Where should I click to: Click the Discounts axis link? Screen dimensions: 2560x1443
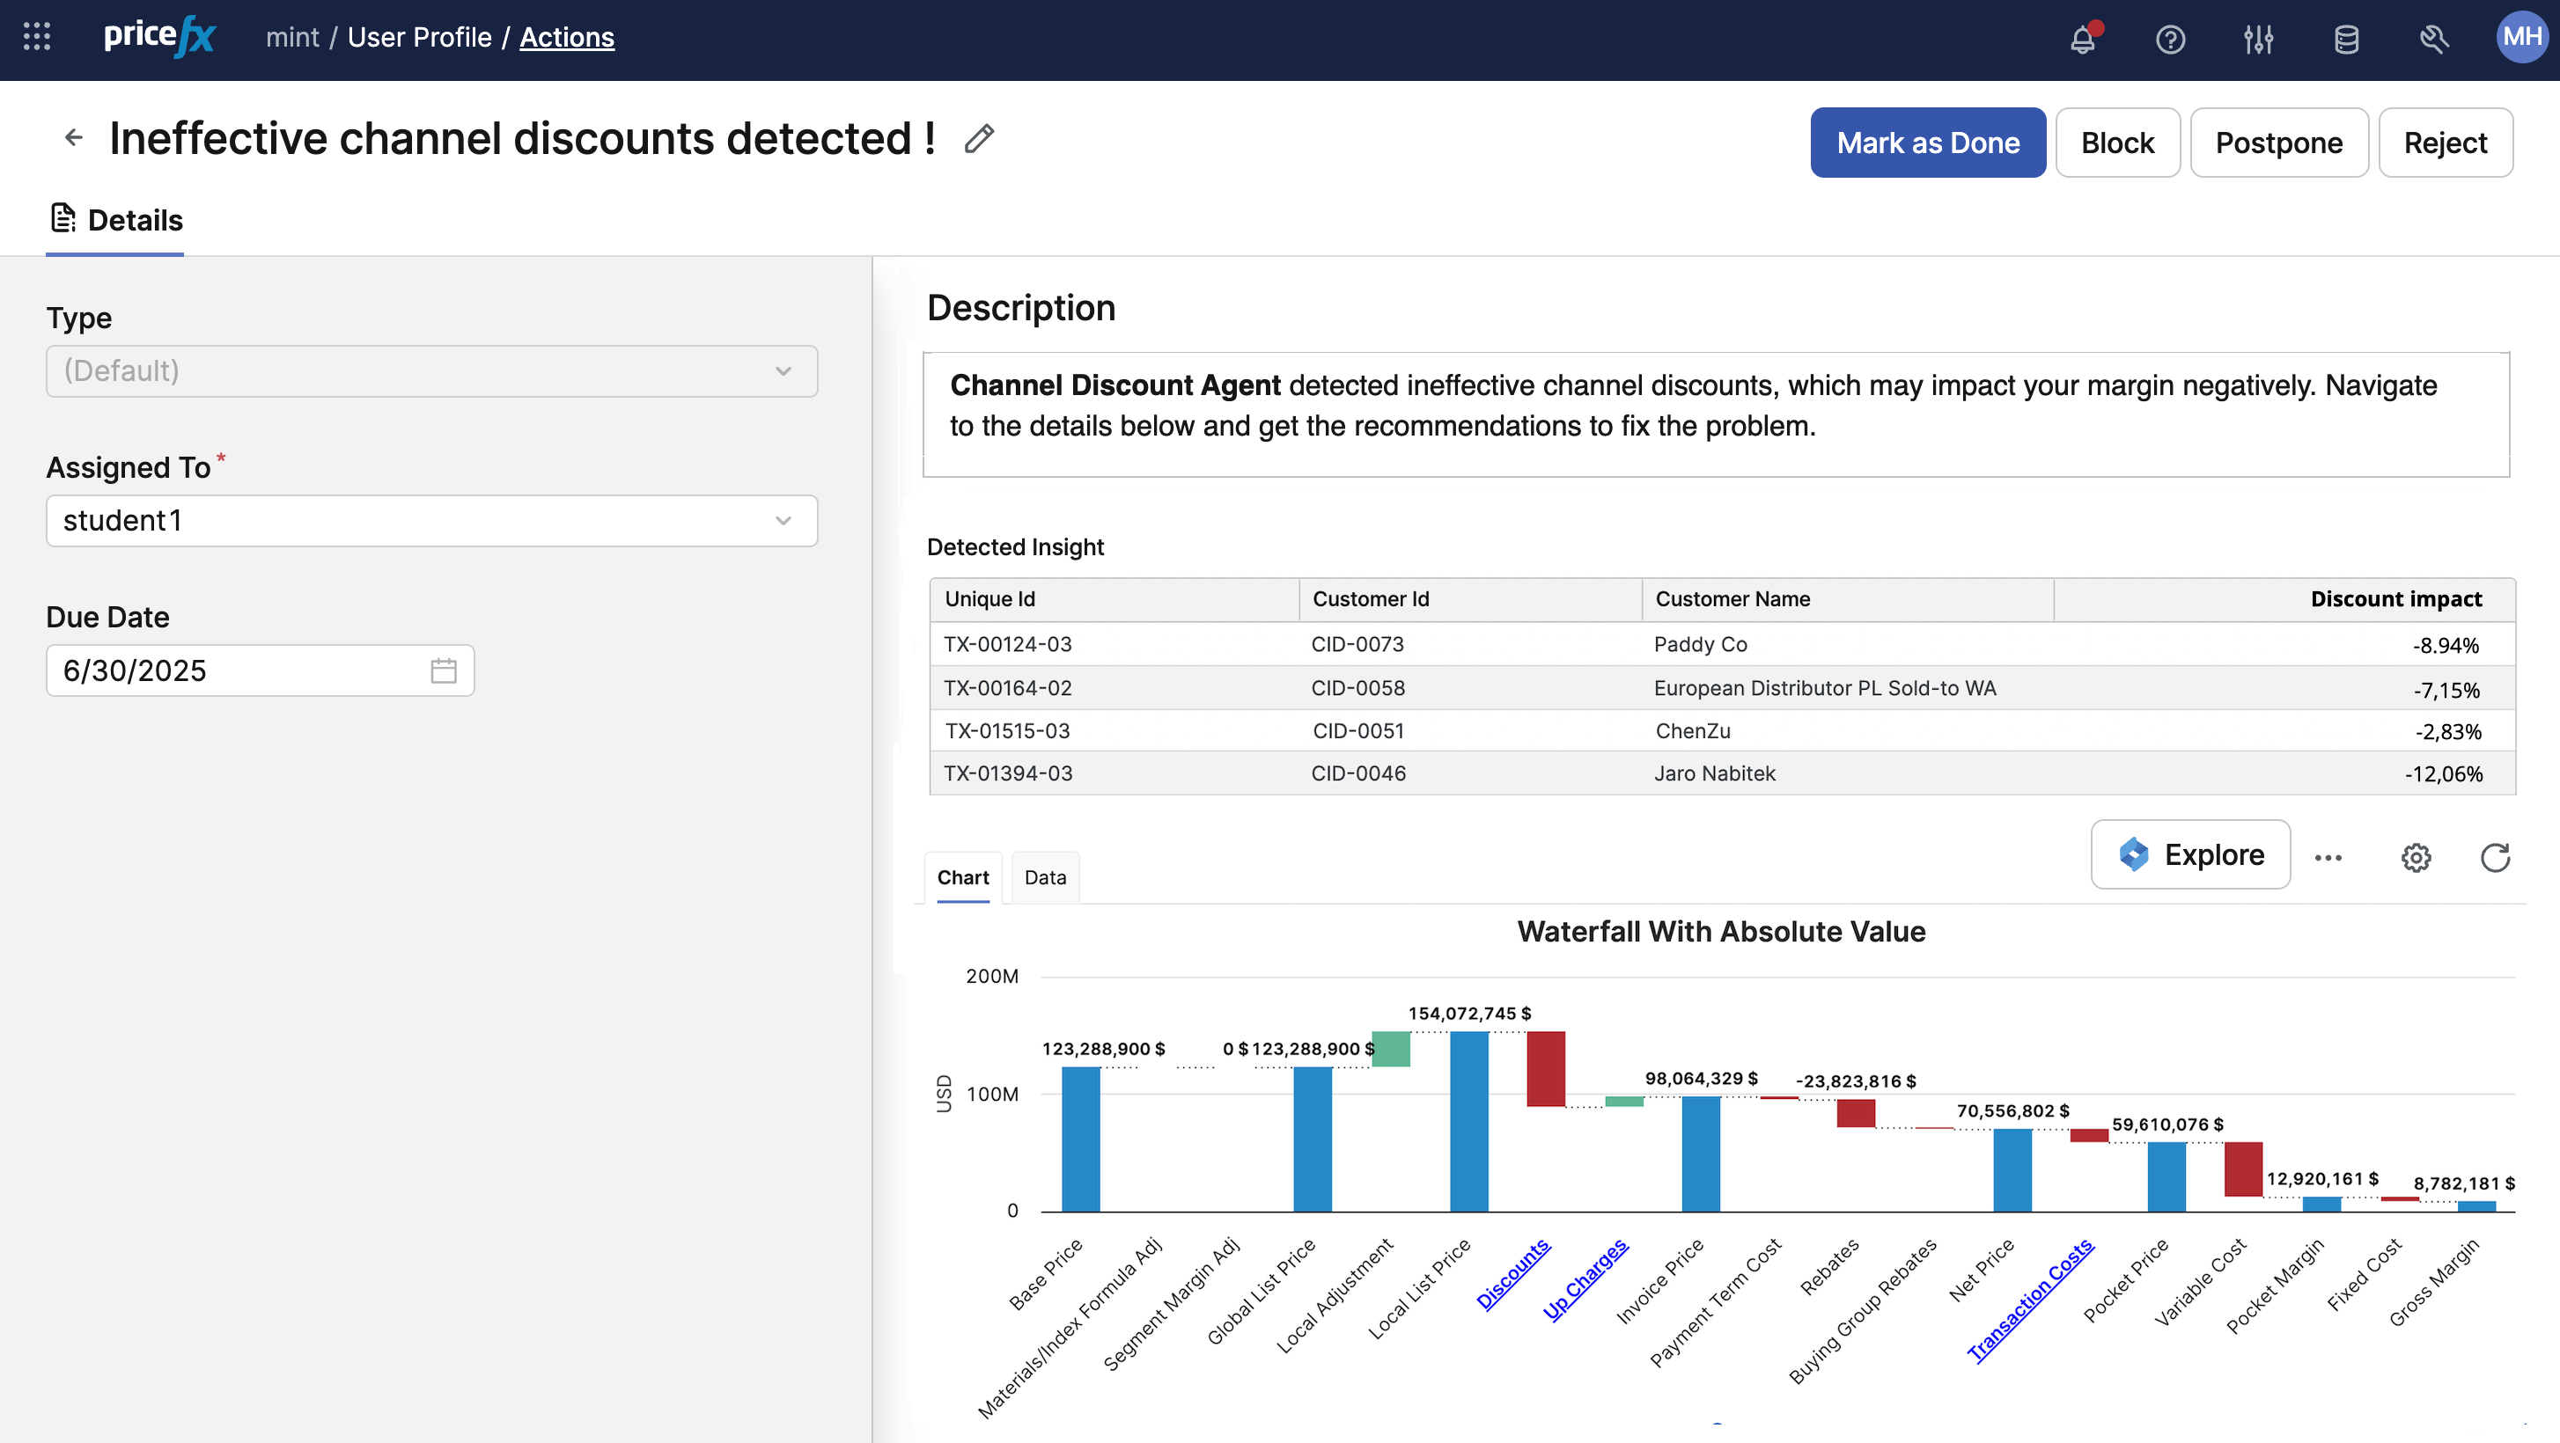1512,1274
